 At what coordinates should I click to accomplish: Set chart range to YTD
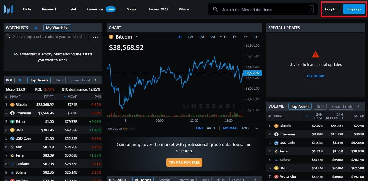pyautogui.click(x=223, y=37)
